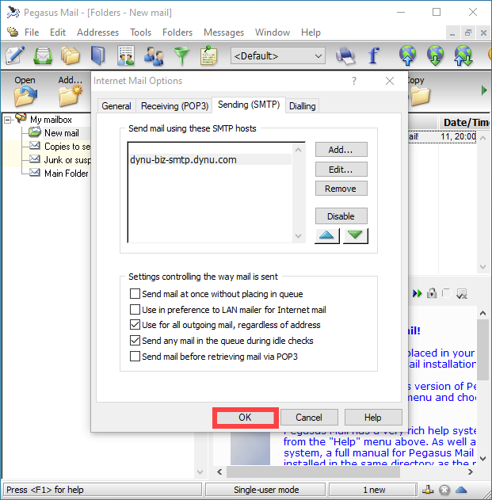Click the preview pane vertical scrollbar thumb

tap(482, 349)
